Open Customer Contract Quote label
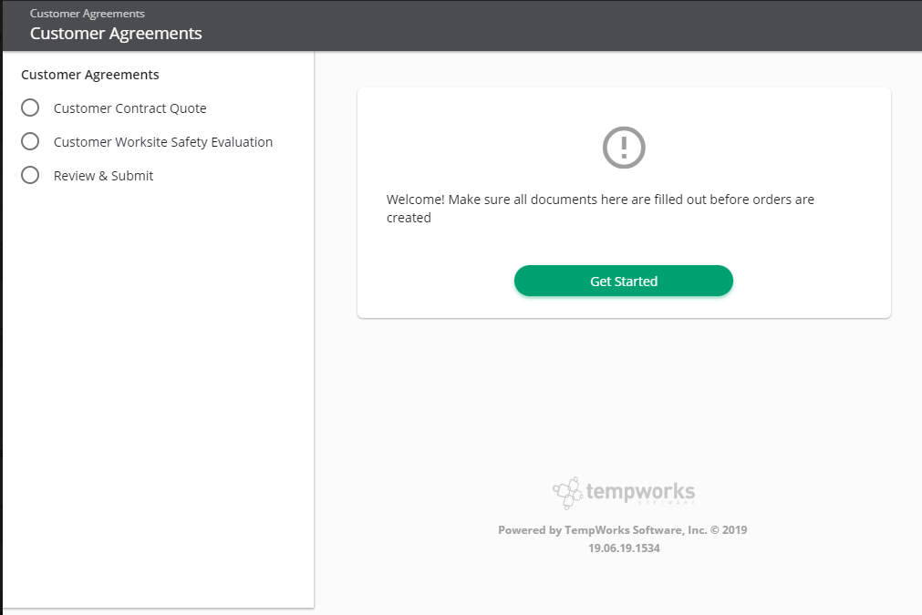The height and width of the screenshot is (615, 922). pos(129,108)
